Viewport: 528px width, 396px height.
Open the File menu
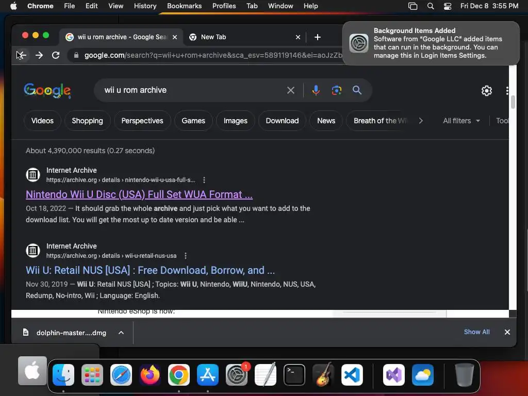tap(70, 6)
